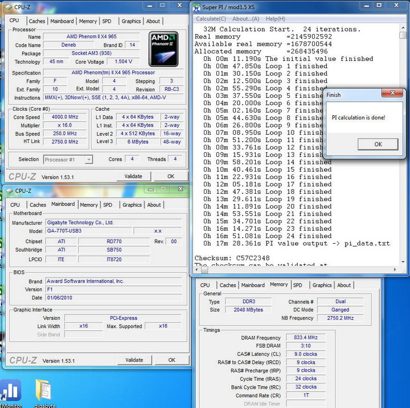The height and width of the screenshot is (408, 410).
Task: Open Memory tab in top CPU-Z window
Action: point(88,21)
